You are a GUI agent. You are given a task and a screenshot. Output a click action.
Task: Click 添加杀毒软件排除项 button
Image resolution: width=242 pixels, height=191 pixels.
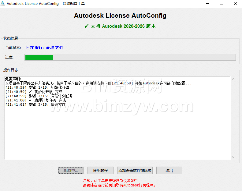point(135,170)
